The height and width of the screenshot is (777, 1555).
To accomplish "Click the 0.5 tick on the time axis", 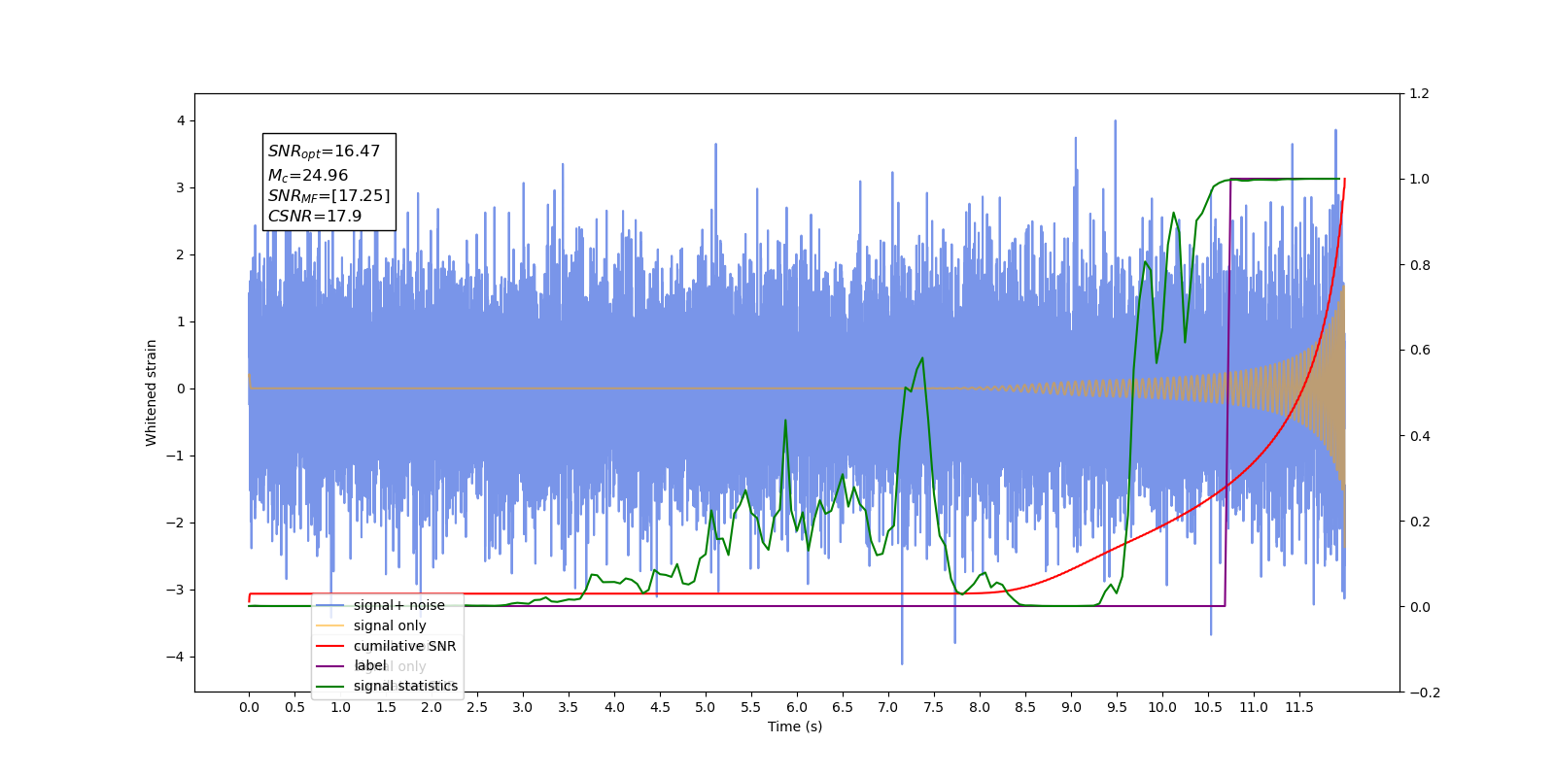I will (294, 707).
